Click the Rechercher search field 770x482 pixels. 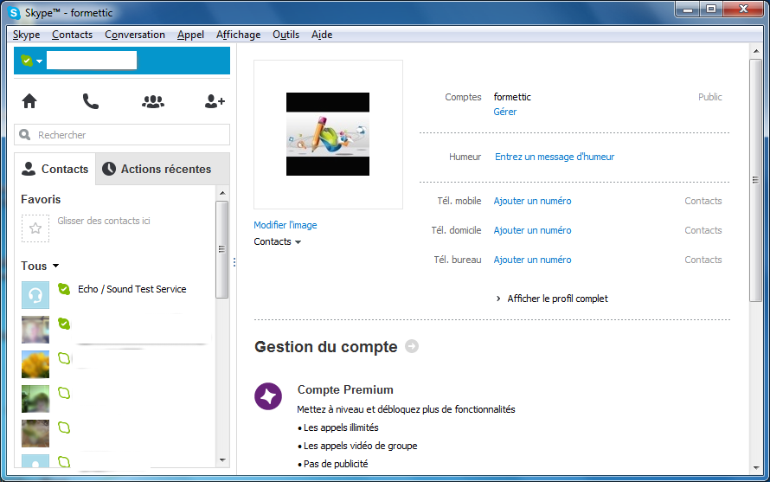tap(122, 135)
